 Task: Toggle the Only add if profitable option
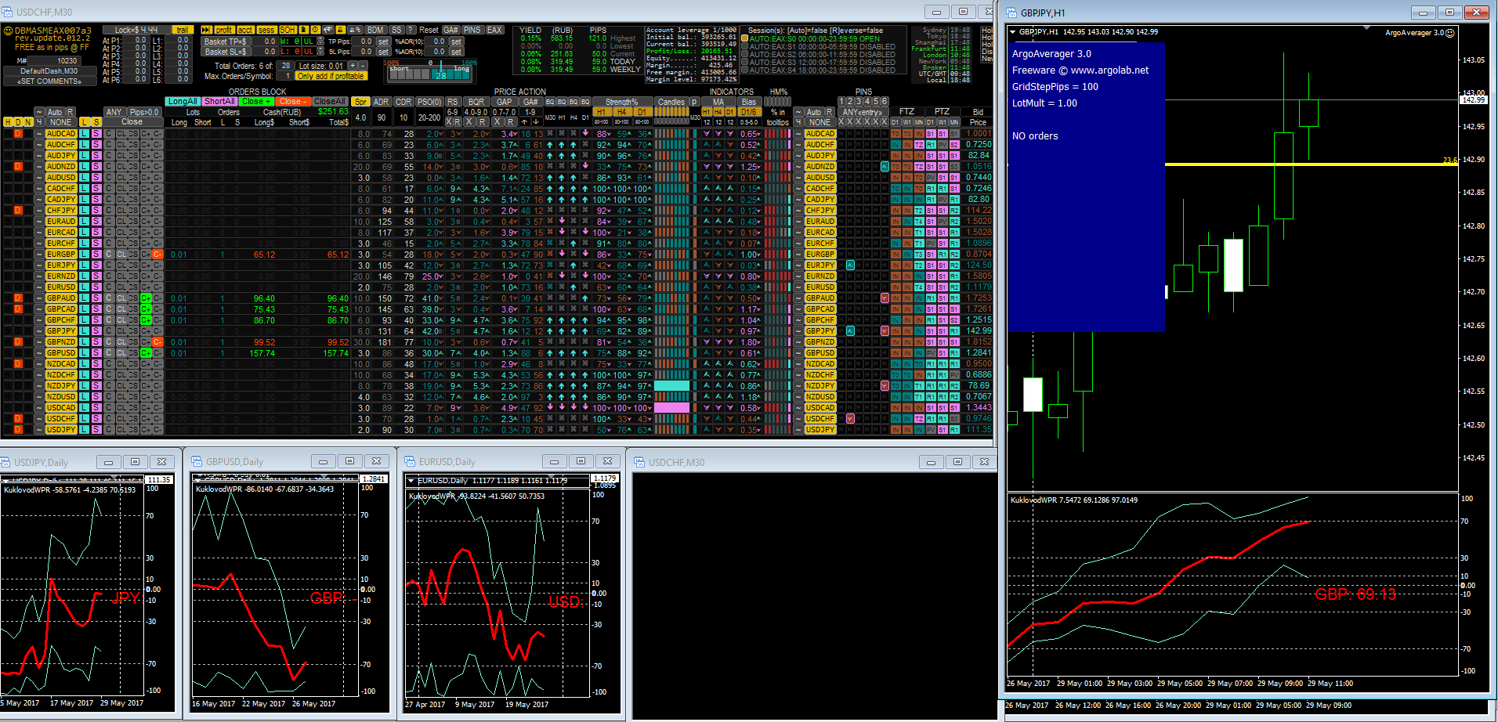tap(331, 76)
